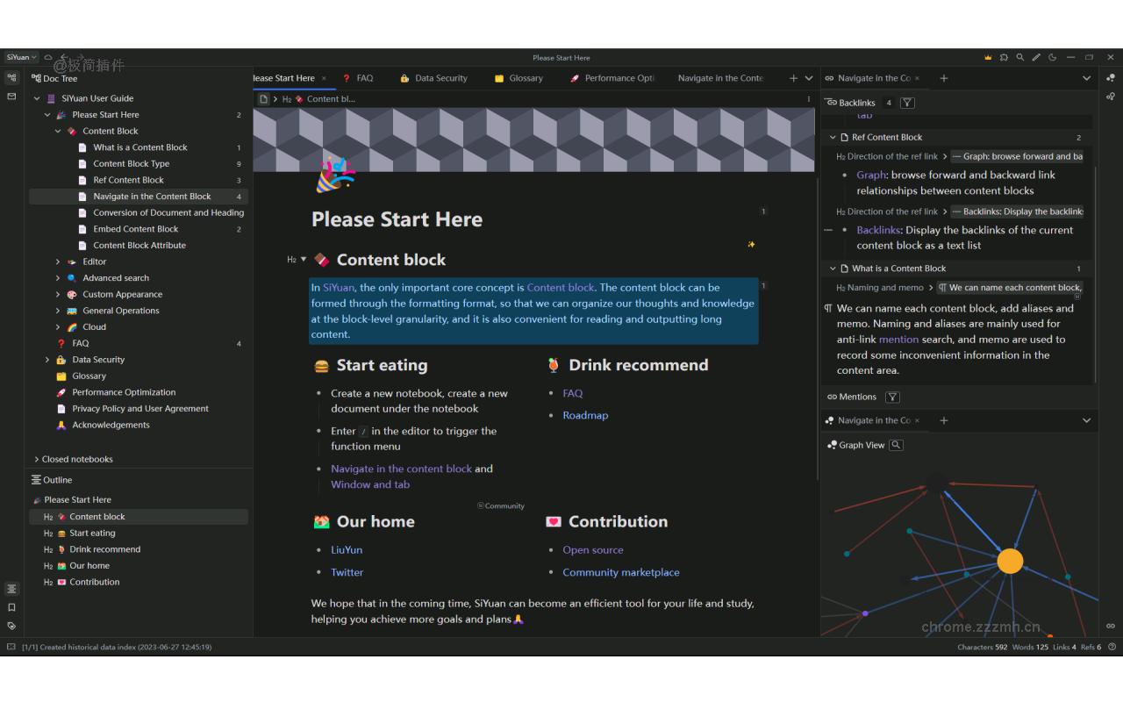1123x702 pixels.
Task: Switch to the Navigate in the Content tab in the editor
Action: pyautogui.click(x=720, y=78)
